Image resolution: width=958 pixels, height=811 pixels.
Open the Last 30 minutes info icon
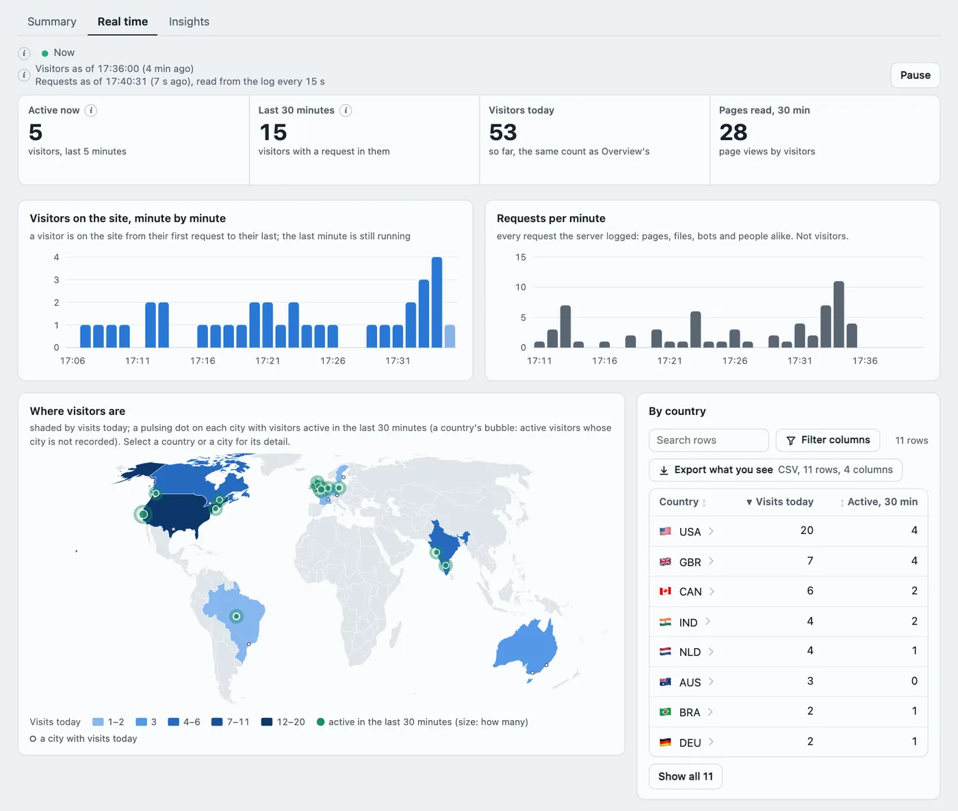pyautogui.click(x=346, y=111)
